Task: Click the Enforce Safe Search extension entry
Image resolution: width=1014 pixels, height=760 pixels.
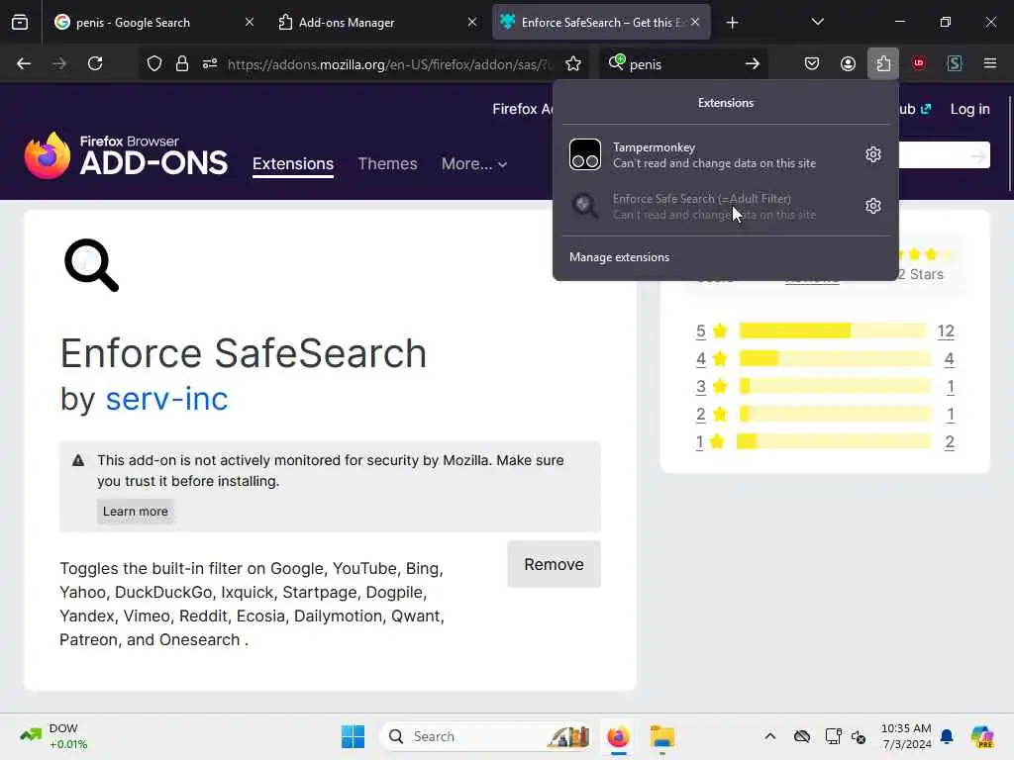Action: coord(709,206)
